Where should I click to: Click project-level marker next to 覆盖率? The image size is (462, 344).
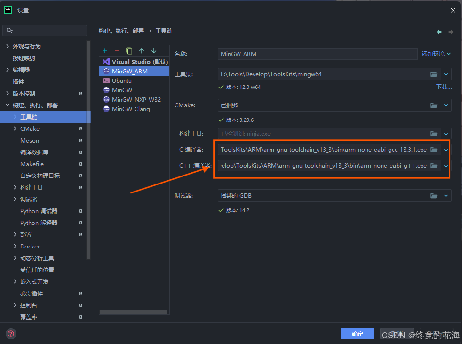tap(80, 317)
